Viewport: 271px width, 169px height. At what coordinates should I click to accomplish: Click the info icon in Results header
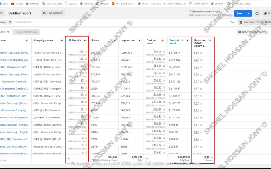(70, 40)
